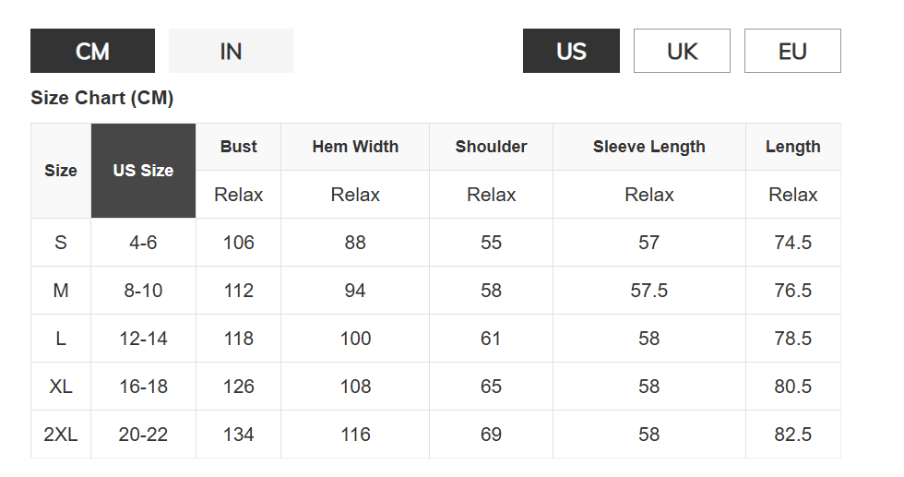The height and width of the screenshot is (477, 904).
Task: Click the Bust column header
Action: click(238, 147)
